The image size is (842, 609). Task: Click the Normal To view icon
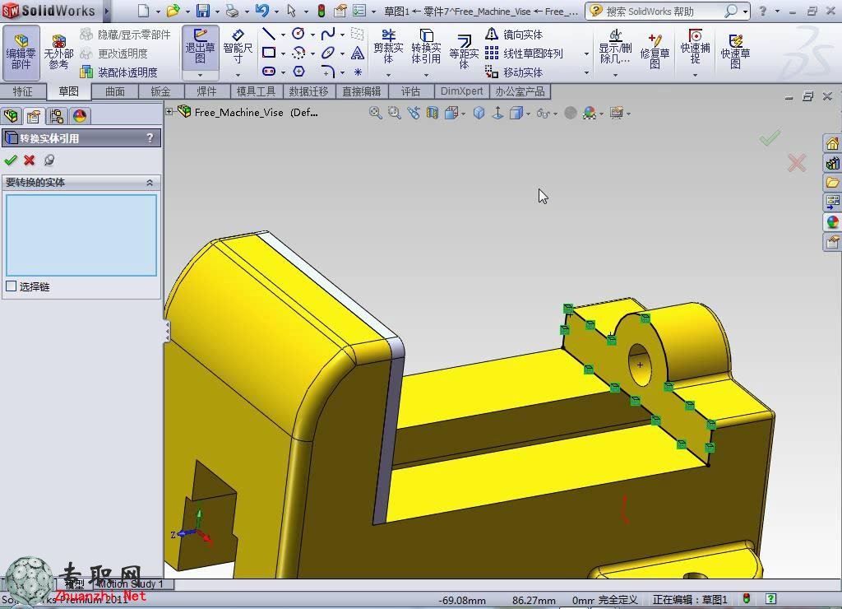pos(497,113)
